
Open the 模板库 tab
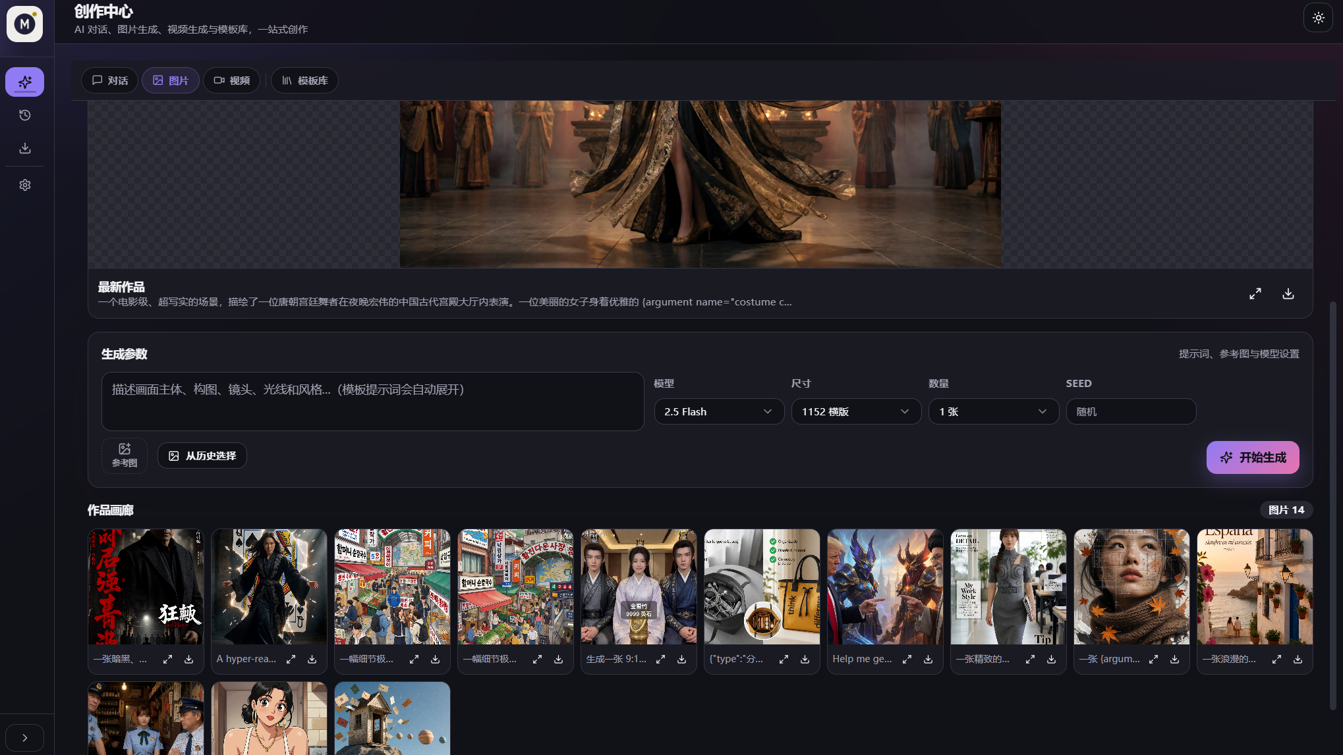(x=304, y=80)
